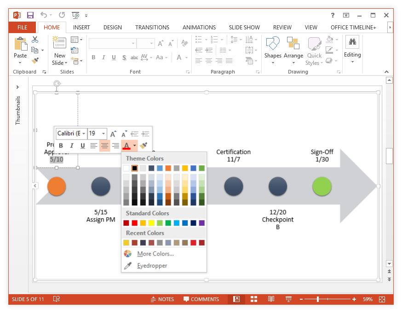Click Increase Indent icon in mini toolbar

tap(145, 134)
